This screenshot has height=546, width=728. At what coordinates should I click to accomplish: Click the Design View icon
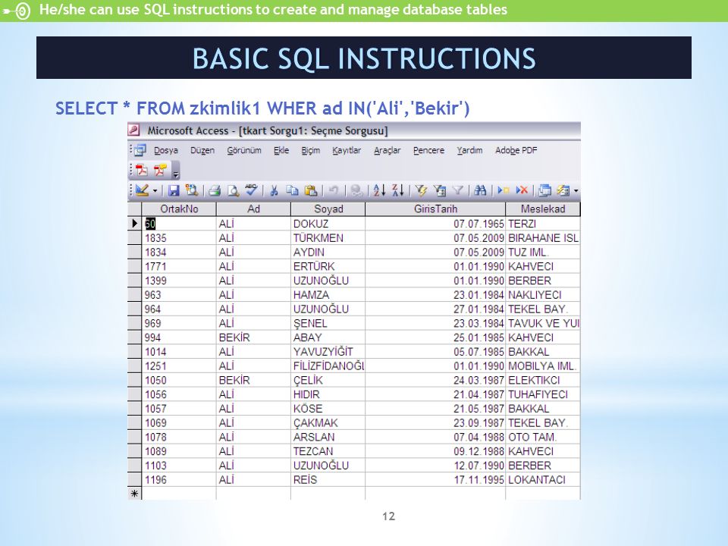[143, 190]
